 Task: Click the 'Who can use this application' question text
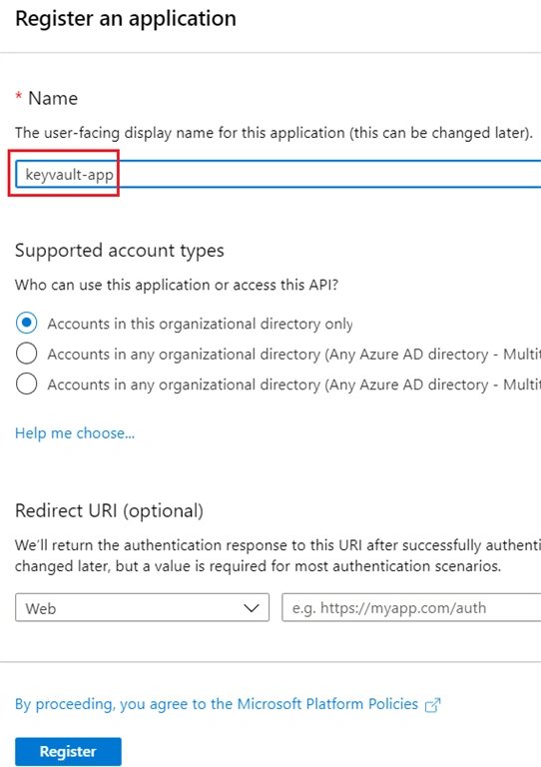[177, 285]
